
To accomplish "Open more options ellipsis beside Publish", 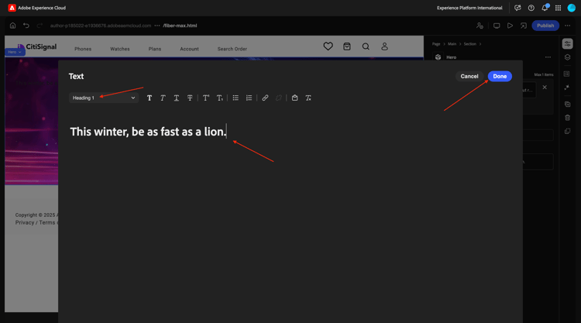I will (x=568, y=26).
